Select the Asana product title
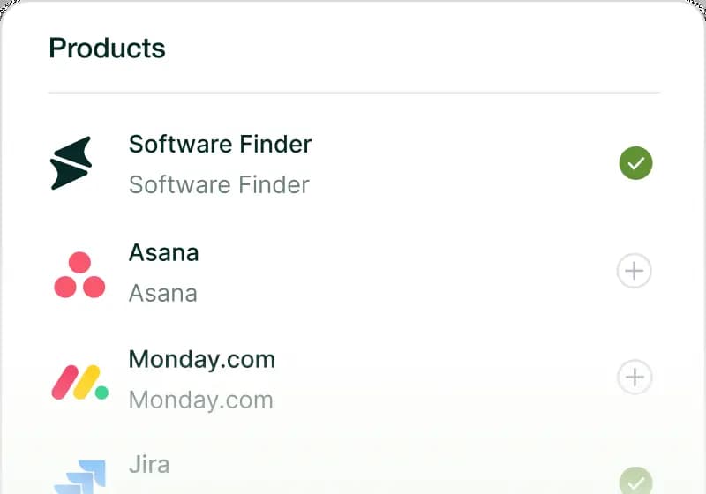Screen dimensions: 706x494 point(164,253)
